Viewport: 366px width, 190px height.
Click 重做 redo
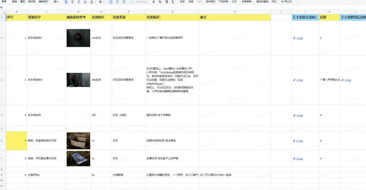pos(22,2)
